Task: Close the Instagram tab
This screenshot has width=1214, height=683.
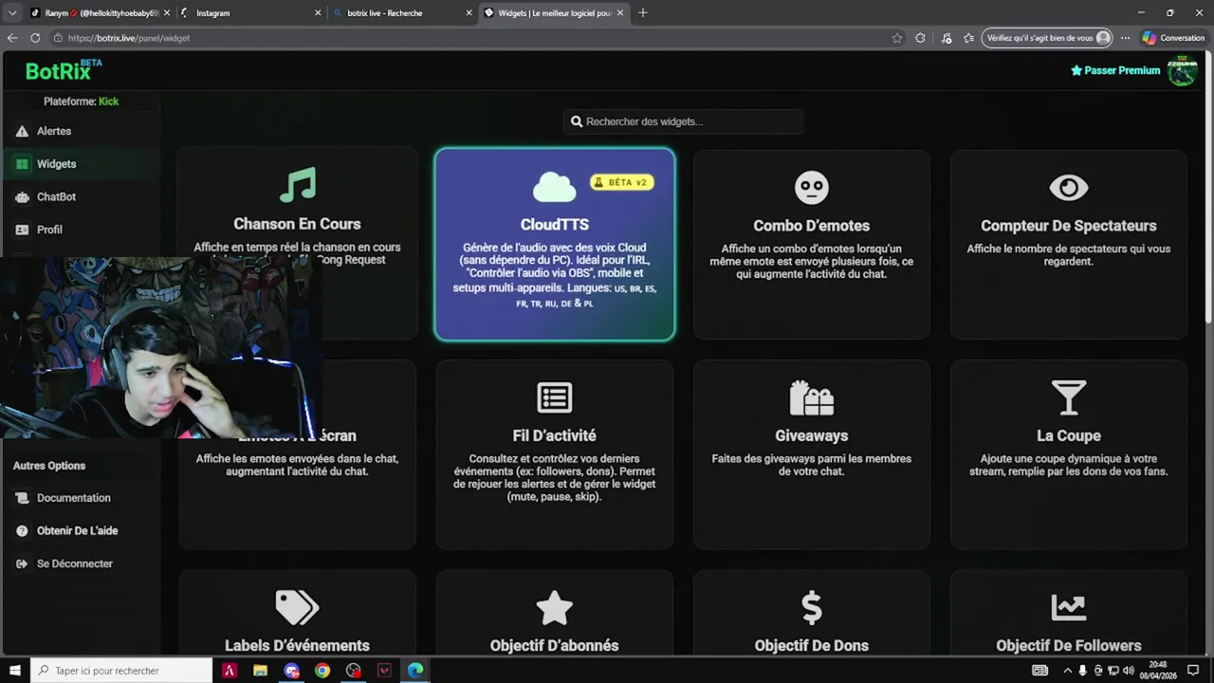Action: [318, 13]
